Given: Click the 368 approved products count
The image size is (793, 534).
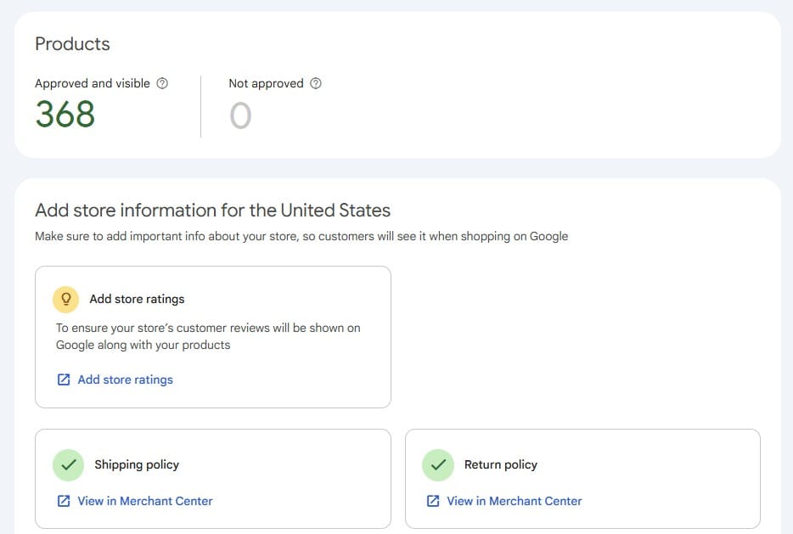Looking at the screenshot, I should (x=65, y=114).
